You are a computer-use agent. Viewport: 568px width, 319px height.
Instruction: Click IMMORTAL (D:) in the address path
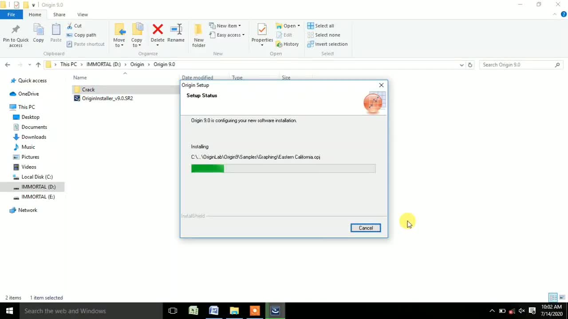click(x=103, y=64)
